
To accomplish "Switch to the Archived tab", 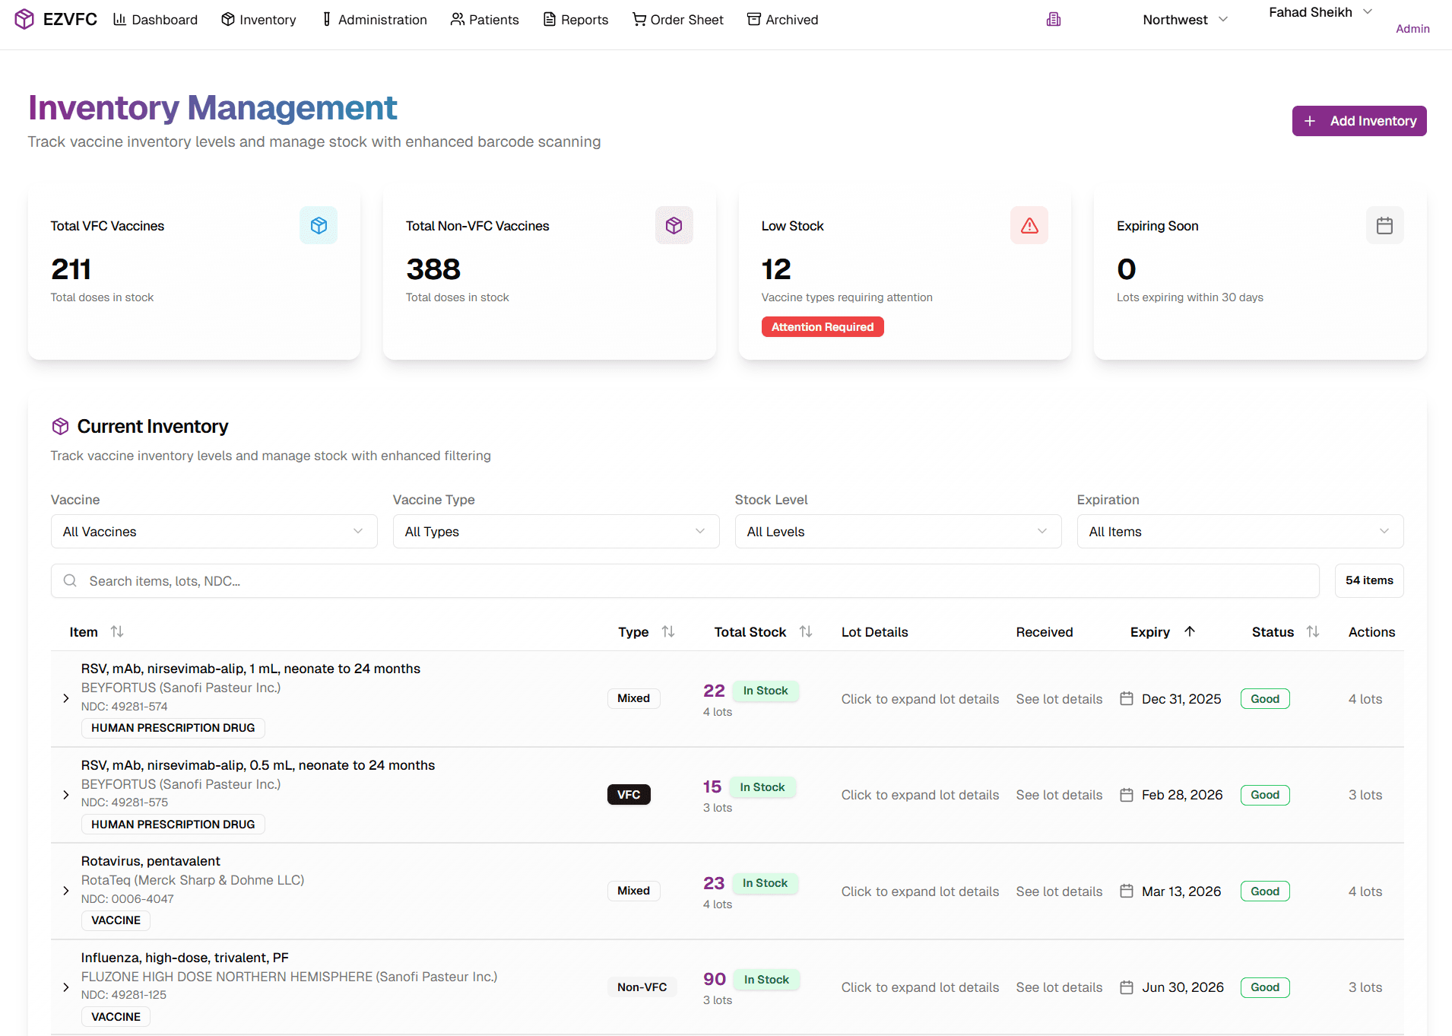I will [782, 19].
